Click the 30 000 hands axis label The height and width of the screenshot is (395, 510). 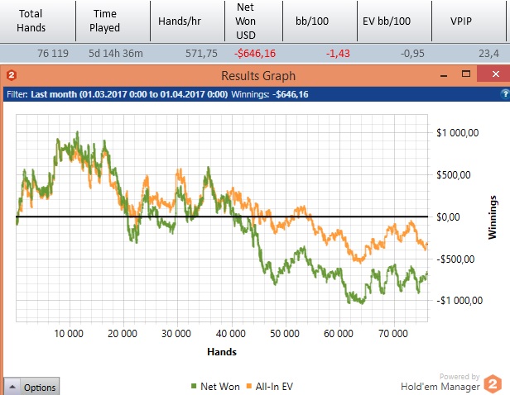pos(176,333)
